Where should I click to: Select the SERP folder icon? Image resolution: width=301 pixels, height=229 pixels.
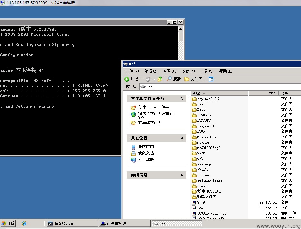(x=194, y=154)
